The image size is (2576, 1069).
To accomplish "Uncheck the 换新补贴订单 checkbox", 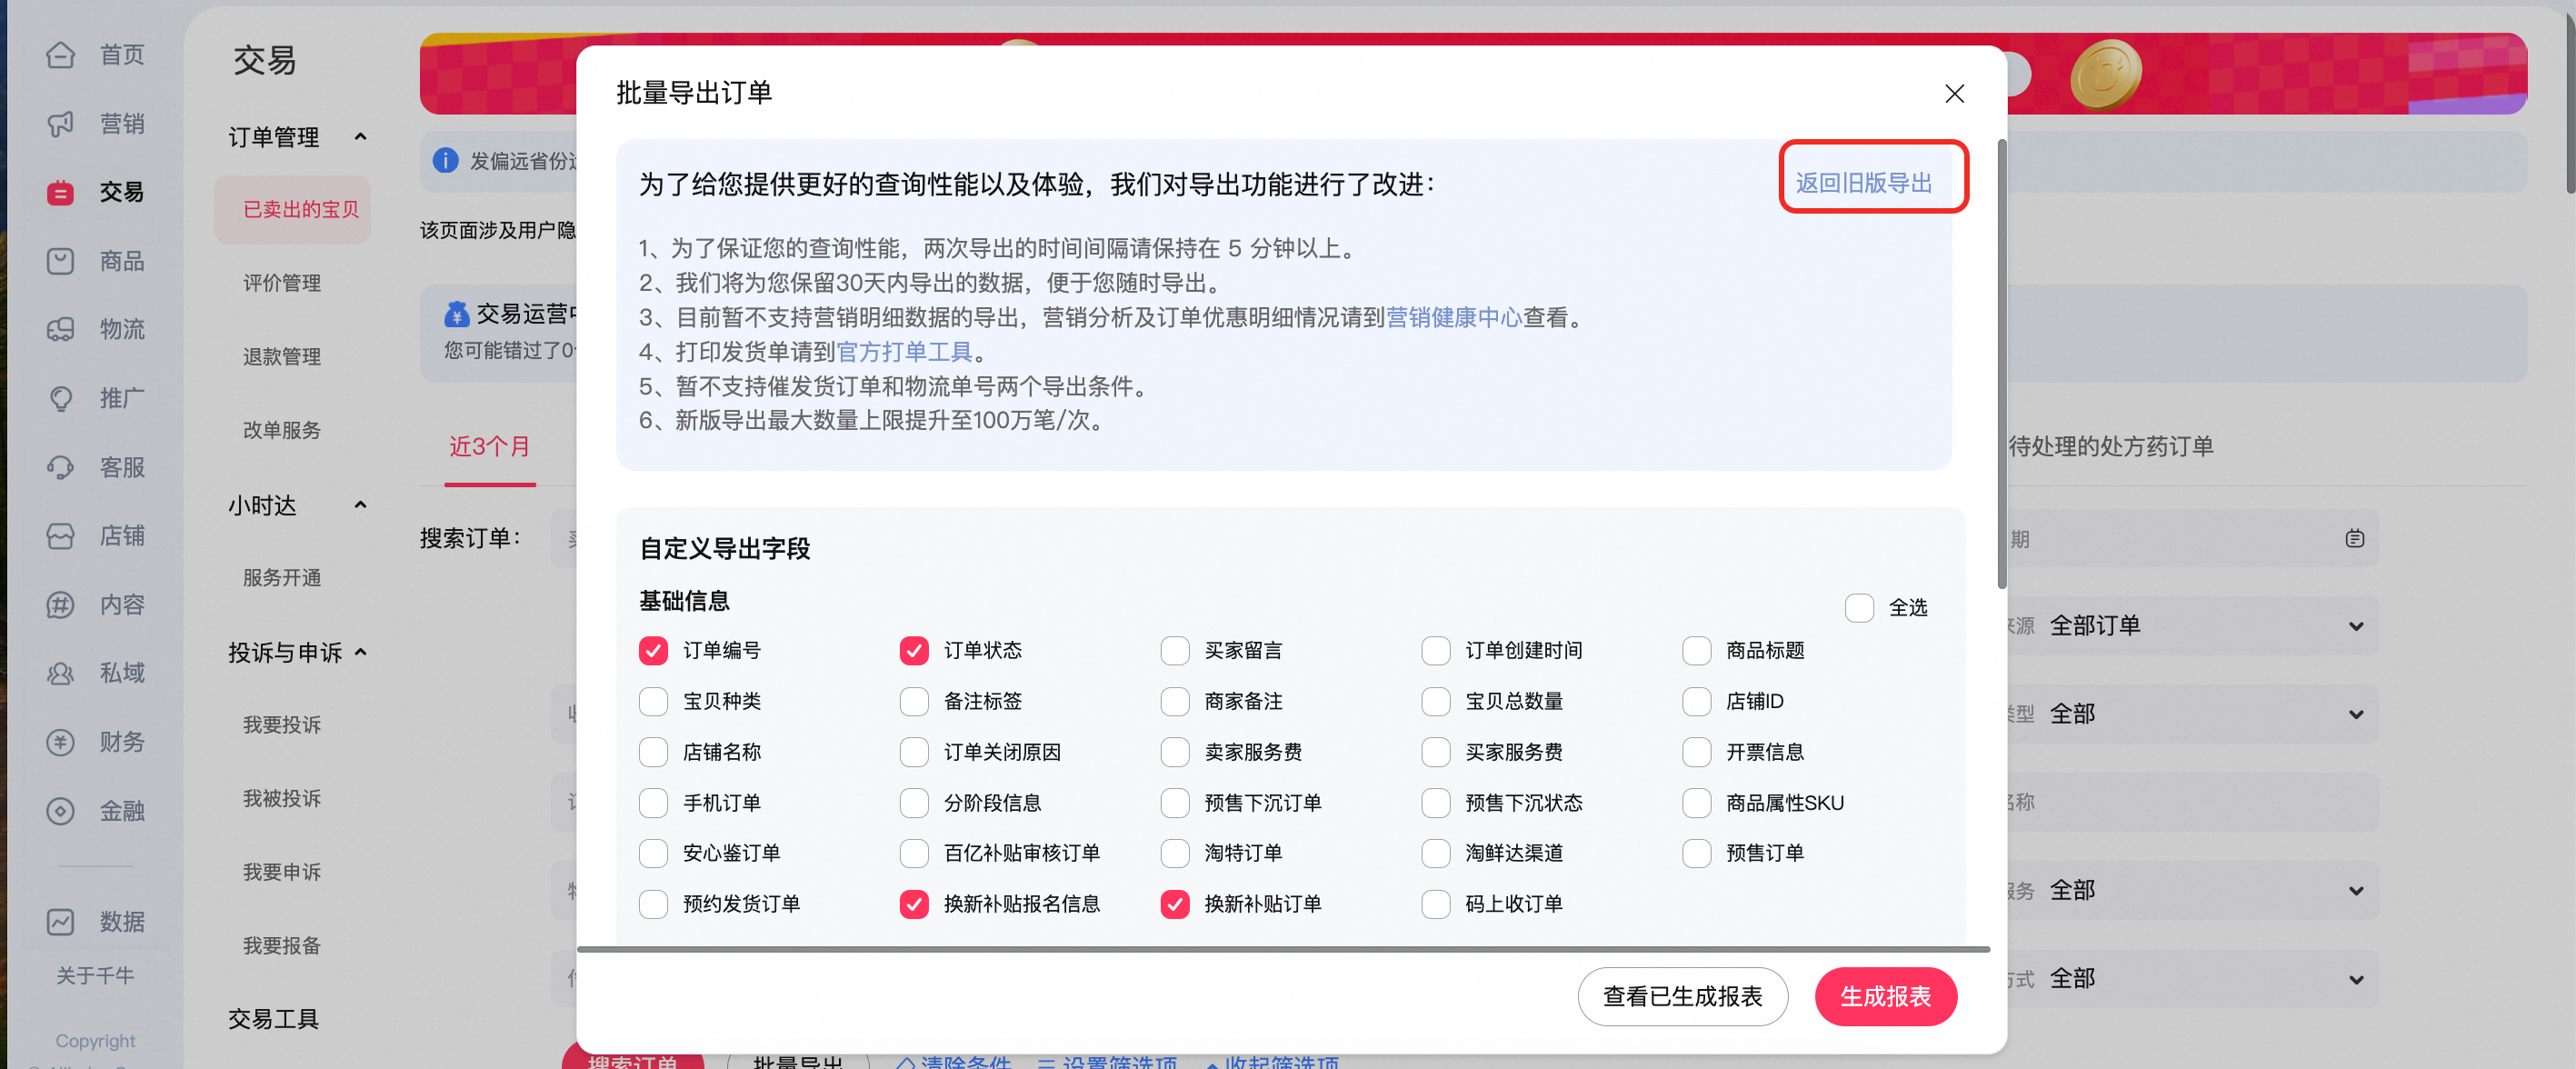I will pos(1174,904).
